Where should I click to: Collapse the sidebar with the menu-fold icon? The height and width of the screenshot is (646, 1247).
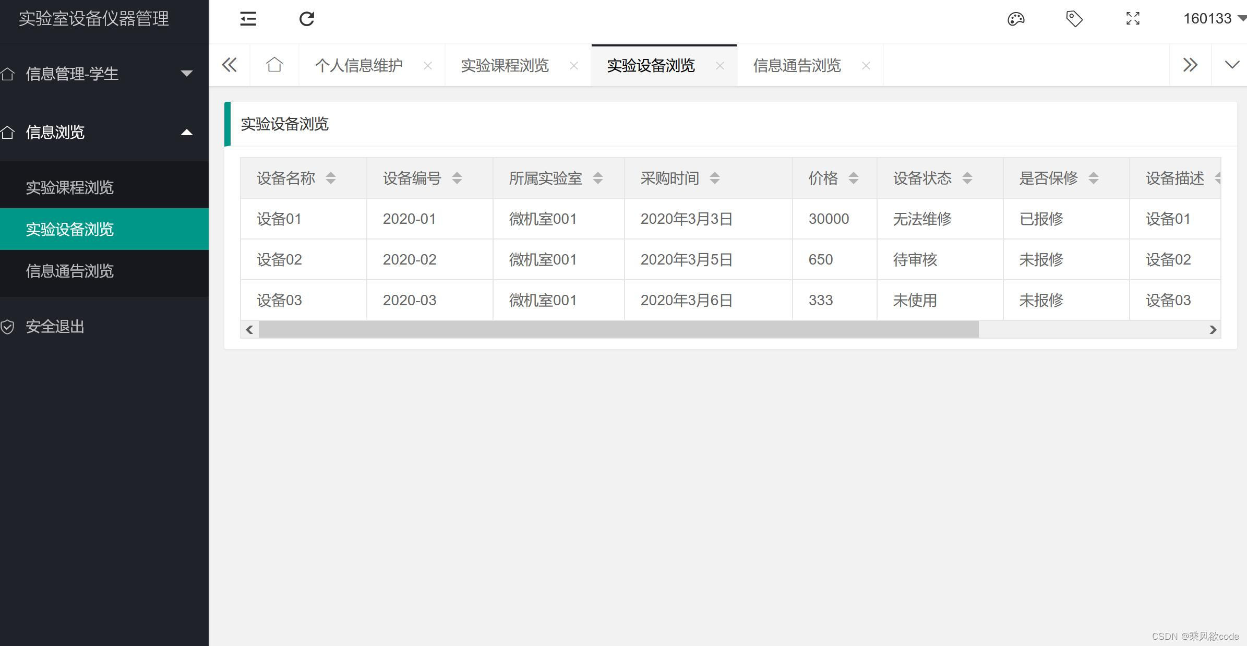coord(248,19)
